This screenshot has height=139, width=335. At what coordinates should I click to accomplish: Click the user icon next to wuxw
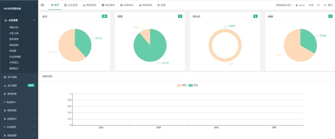point(296,5)
